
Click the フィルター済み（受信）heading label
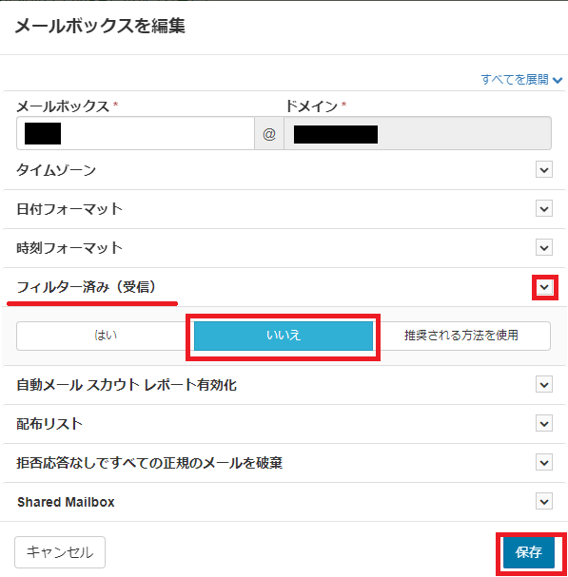coord(87,287)
